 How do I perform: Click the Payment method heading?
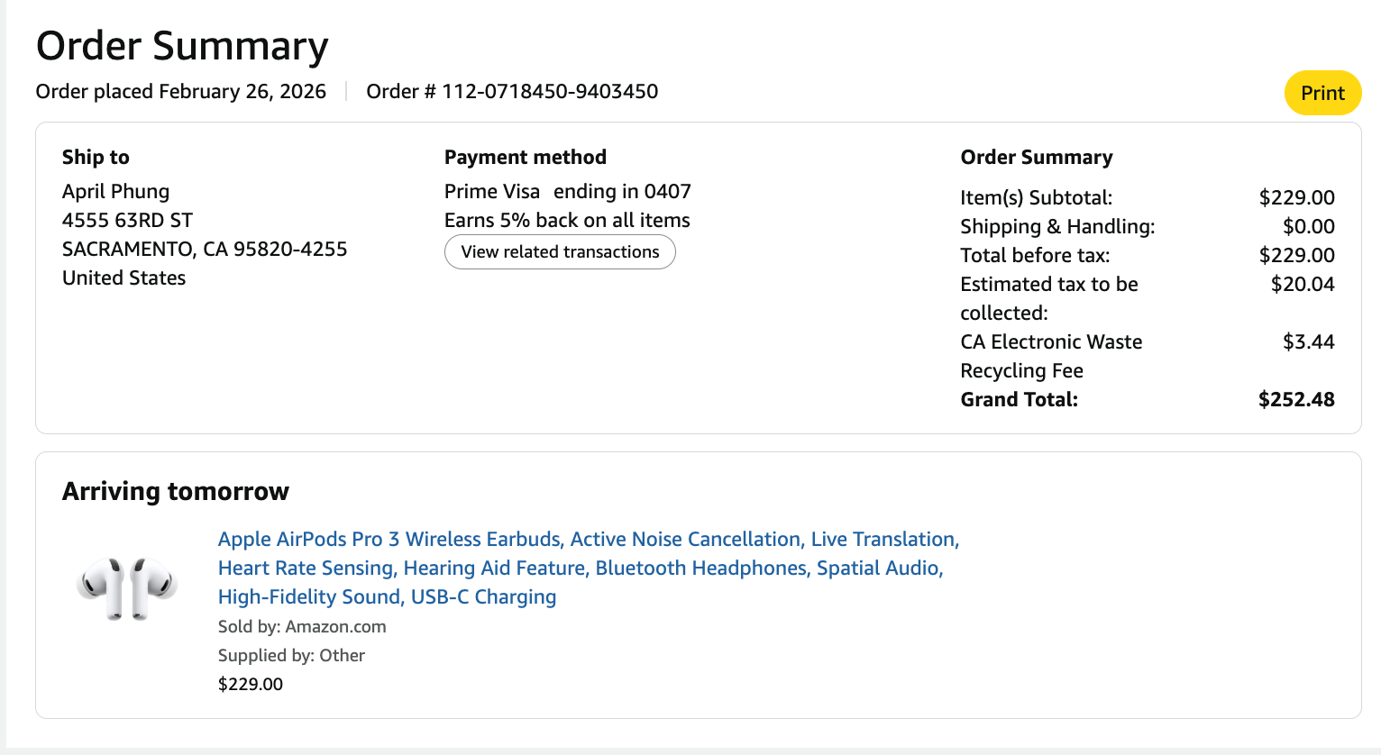(x=525, y=158)
